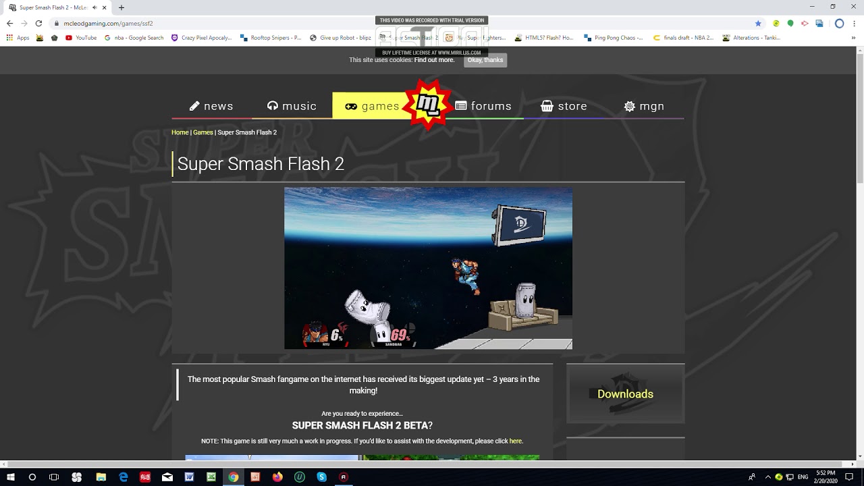Screen dimensions: 864x486
Task: Bookmark this page with star icon
Action: click(x=758, y=23)
